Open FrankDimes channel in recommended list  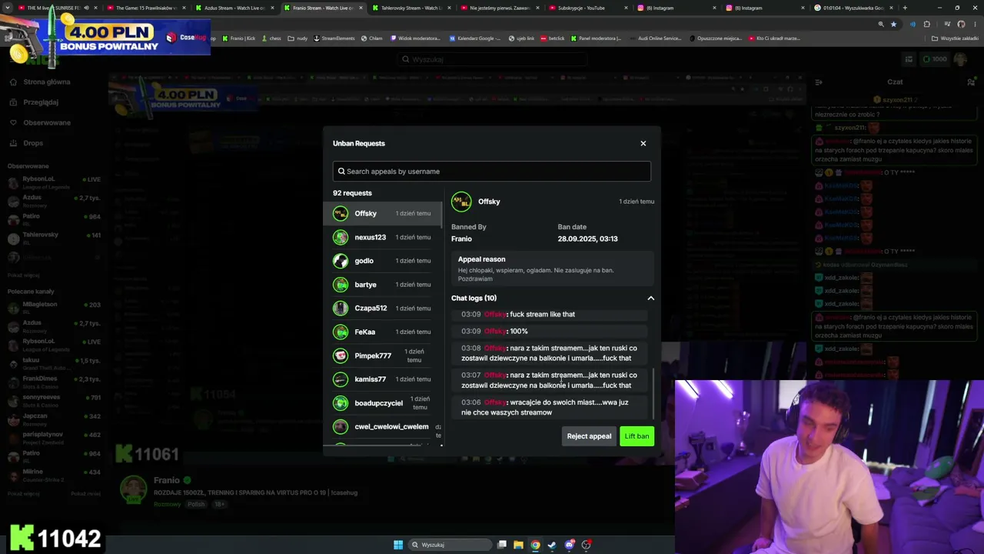(x=54, y=382)
